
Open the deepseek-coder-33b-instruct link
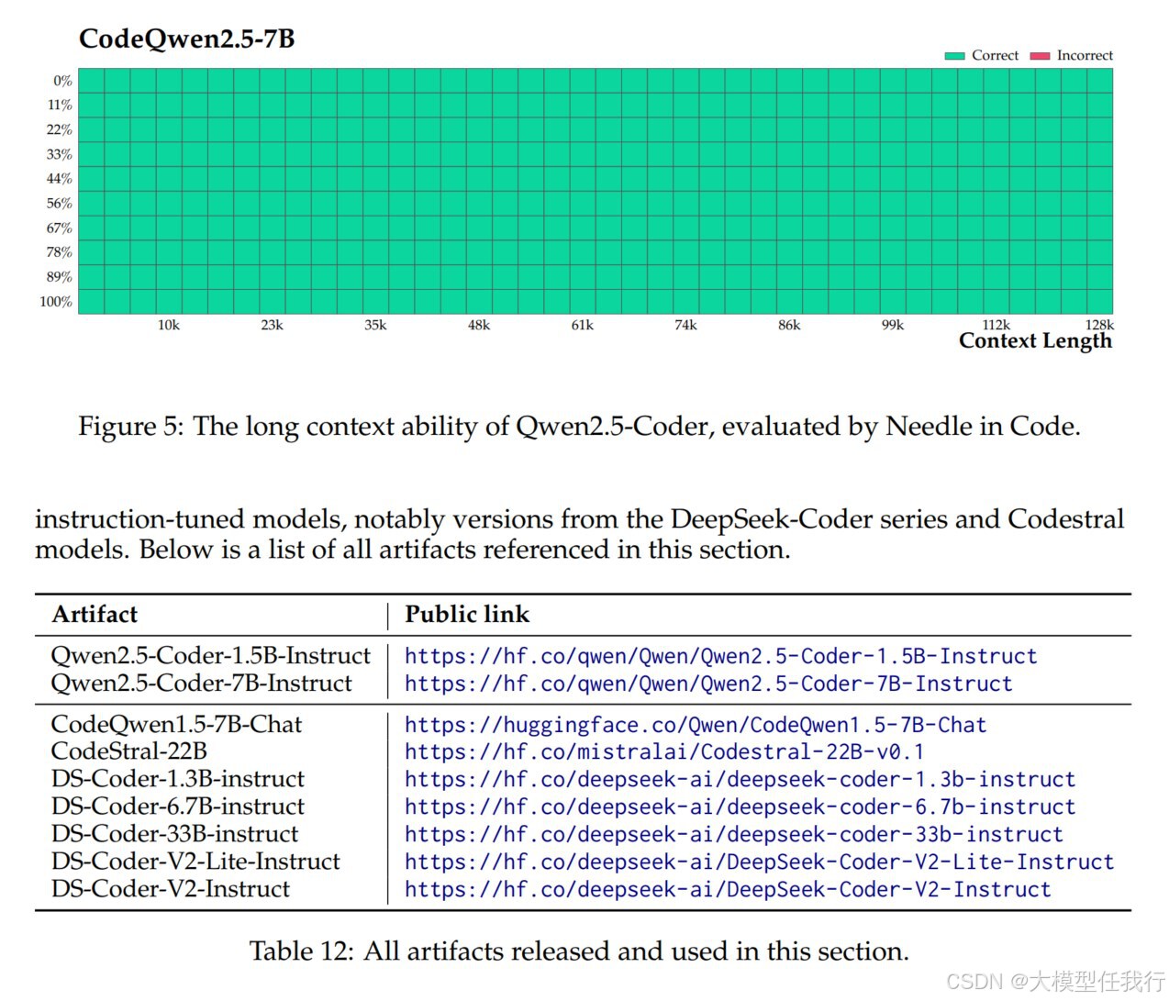733,835
